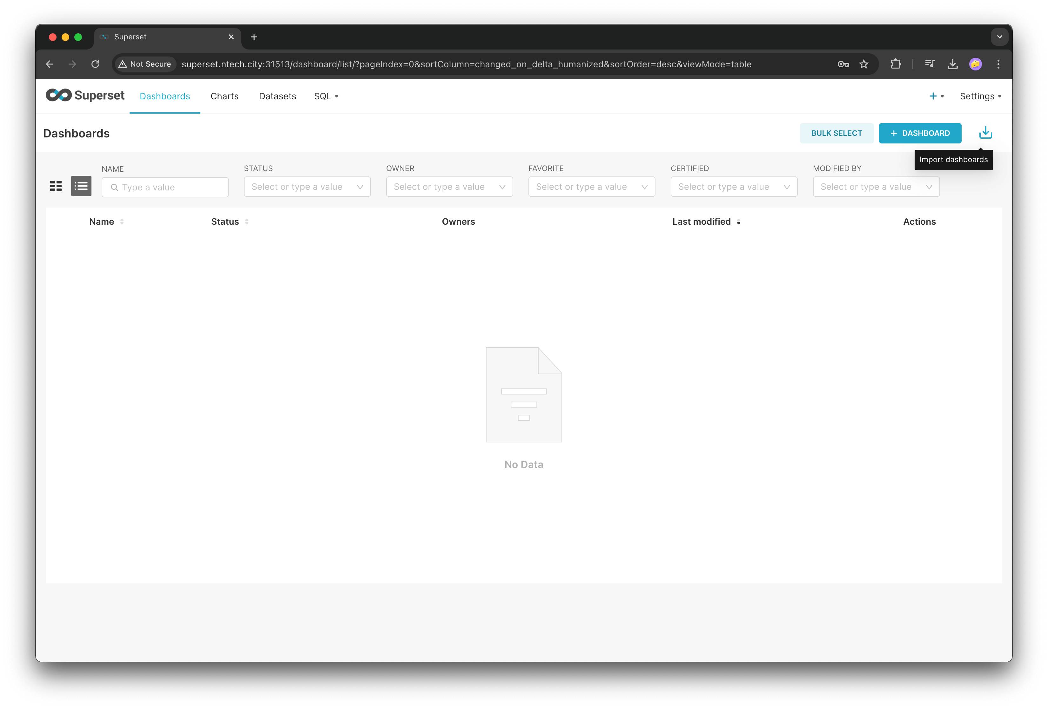Open the Status filter dropdown
Image resolution: width=1048 pixels, height=709 pixels.
tap(307, 187)
